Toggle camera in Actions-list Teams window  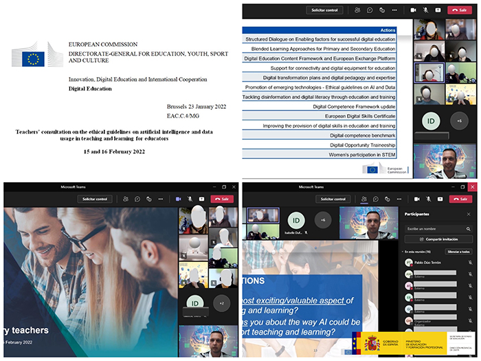[413, 10]
